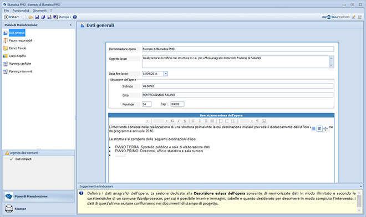Open the Strumenti menu
This screenshot has width=366, height=217.
pyautogui.click(x=40, y=11)
